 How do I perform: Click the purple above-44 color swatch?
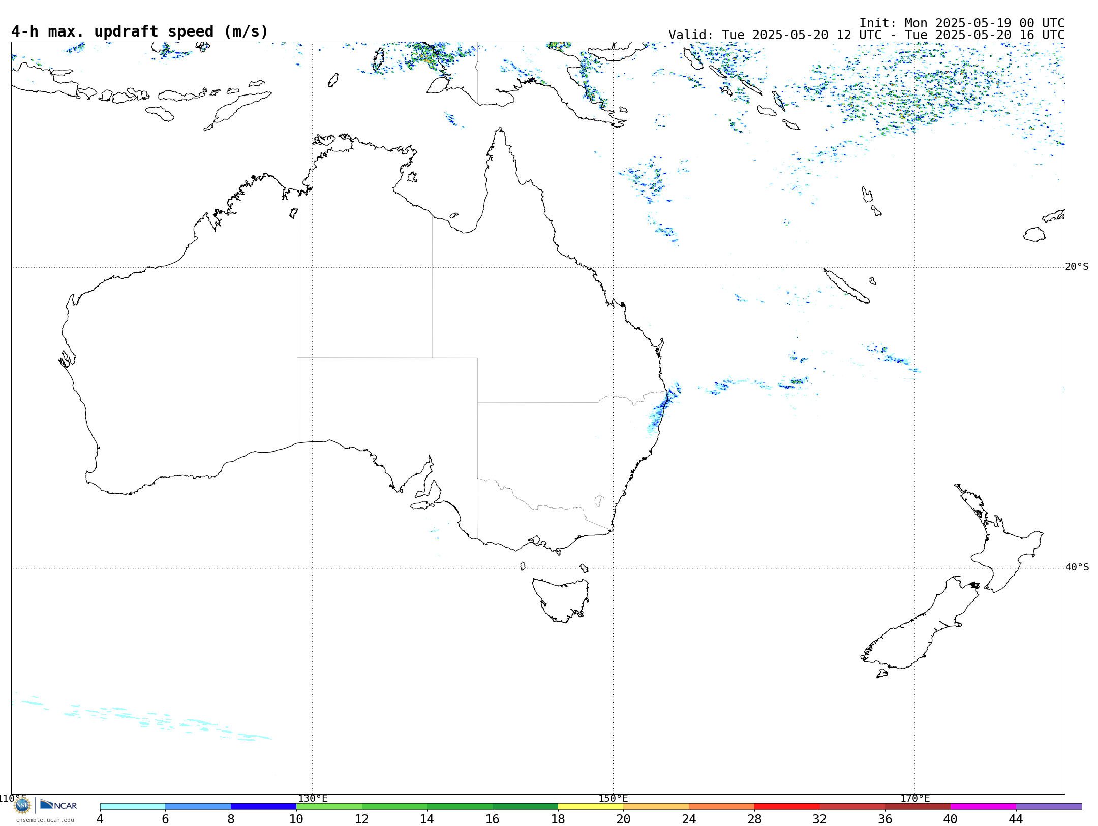coord(1049,806)
